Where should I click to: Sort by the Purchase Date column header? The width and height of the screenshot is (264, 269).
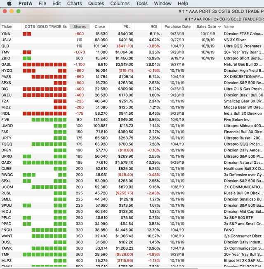pos(177,26)
